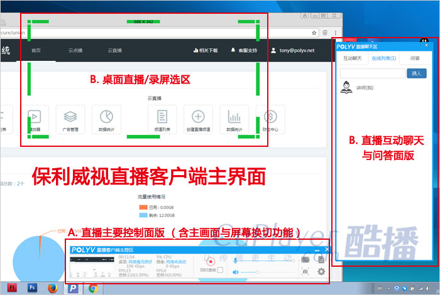Click the 踢人 button in chat panel

[417, 73]
